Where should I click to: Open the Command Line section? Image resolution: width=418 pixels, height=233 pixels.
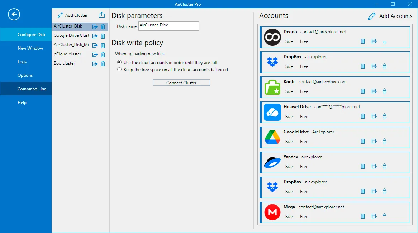pos(26,89)
